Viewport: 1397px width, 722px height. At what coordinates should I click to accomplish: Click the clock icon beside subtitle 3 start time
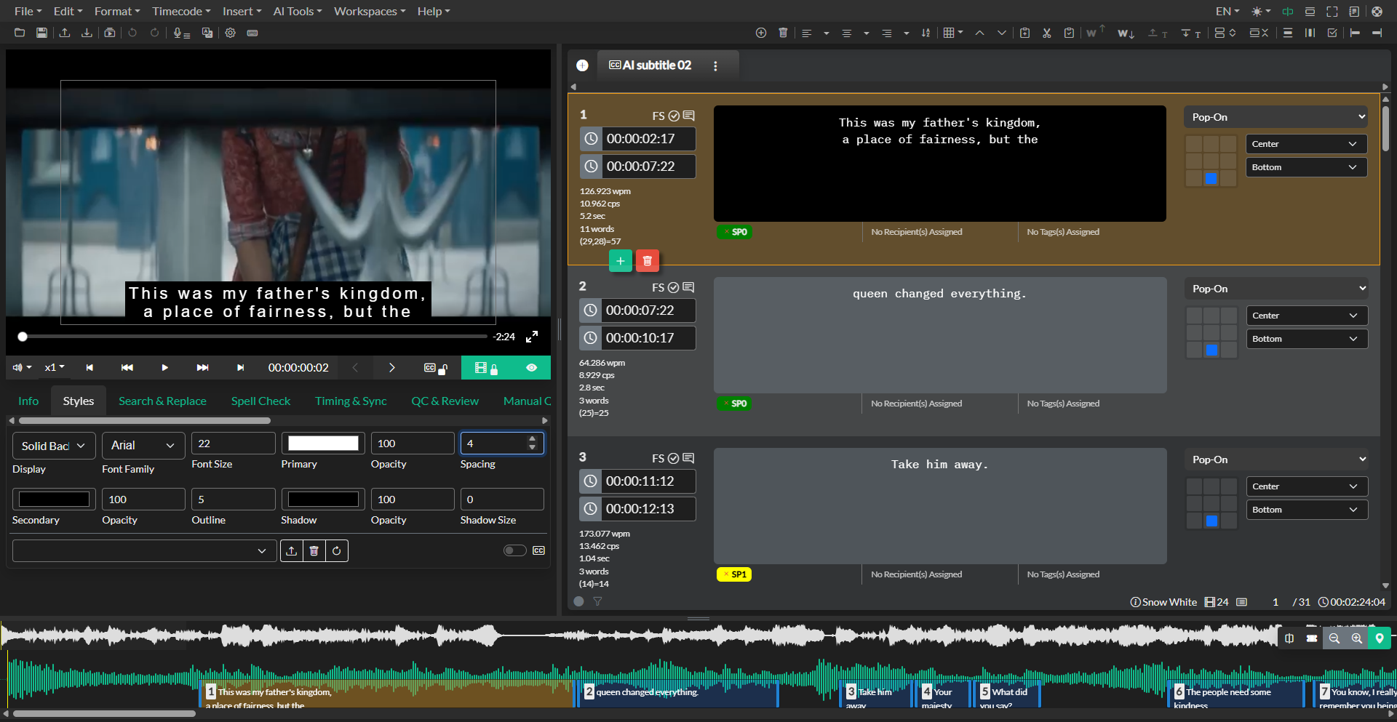591,481
